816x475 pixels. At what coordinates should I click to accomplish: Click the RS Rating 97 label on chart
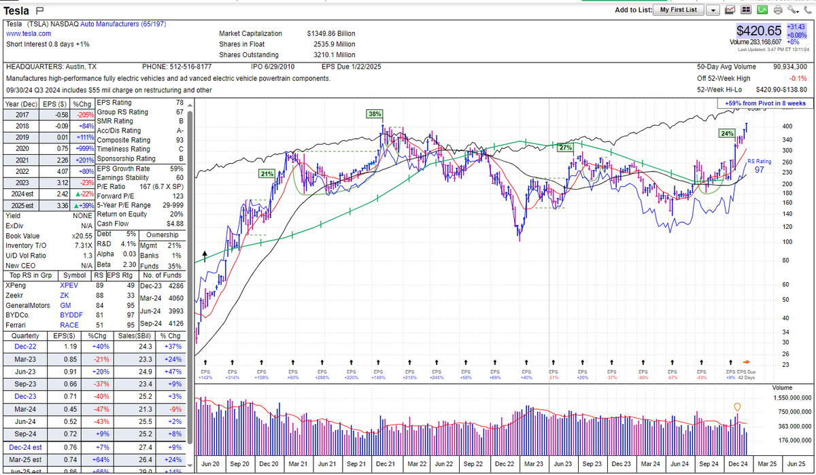coord(760,166)
